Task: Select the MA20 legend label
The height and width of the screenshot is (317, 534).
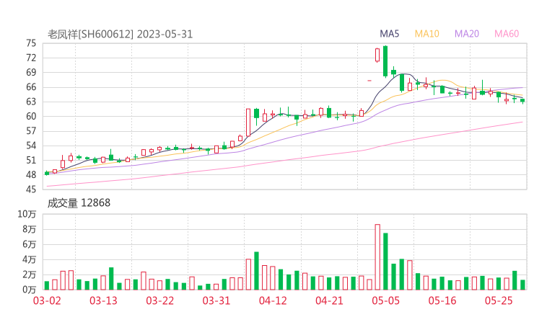Action: 467,34
